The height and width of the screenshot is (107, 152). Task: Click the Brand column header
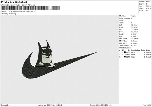[148, 50]
